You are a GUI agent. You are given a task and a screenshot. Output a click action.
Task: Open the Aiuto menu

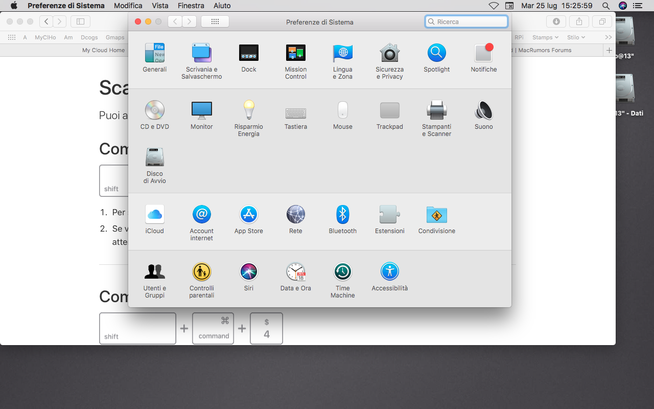(222, 6)
